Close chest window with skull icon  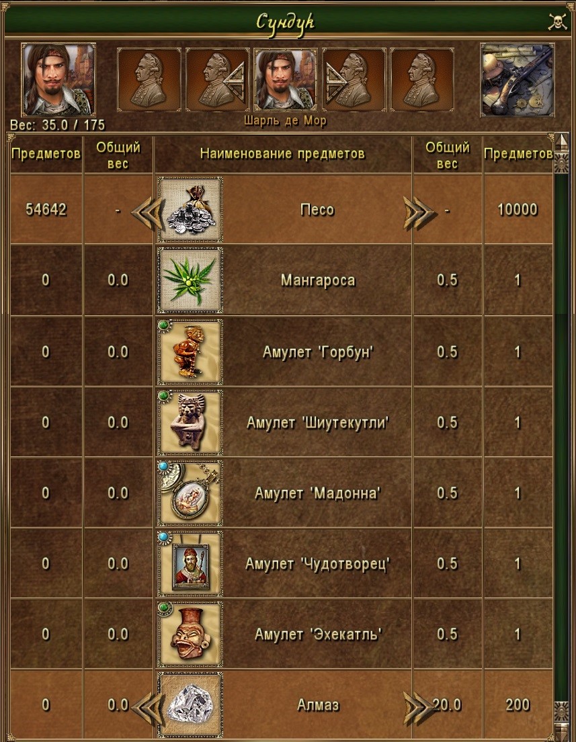[x=557, y=22]
